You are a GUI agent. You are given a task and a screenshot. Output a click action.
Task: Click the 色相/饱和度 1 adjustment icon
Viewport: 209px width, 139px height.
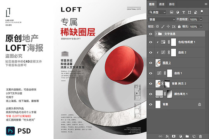pos(163,42)
